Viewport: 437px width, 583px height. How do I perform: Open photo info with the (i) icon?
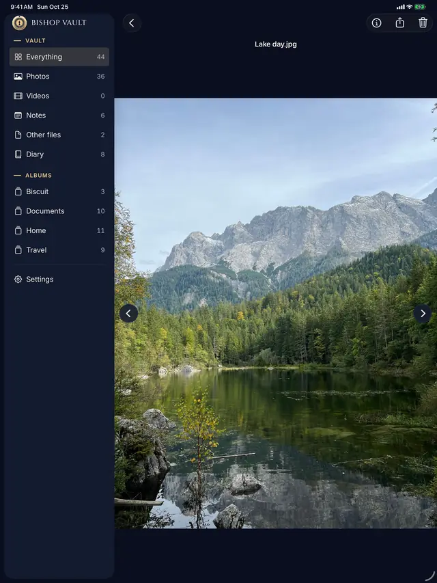pyautogui.click(x=376, y=23)
